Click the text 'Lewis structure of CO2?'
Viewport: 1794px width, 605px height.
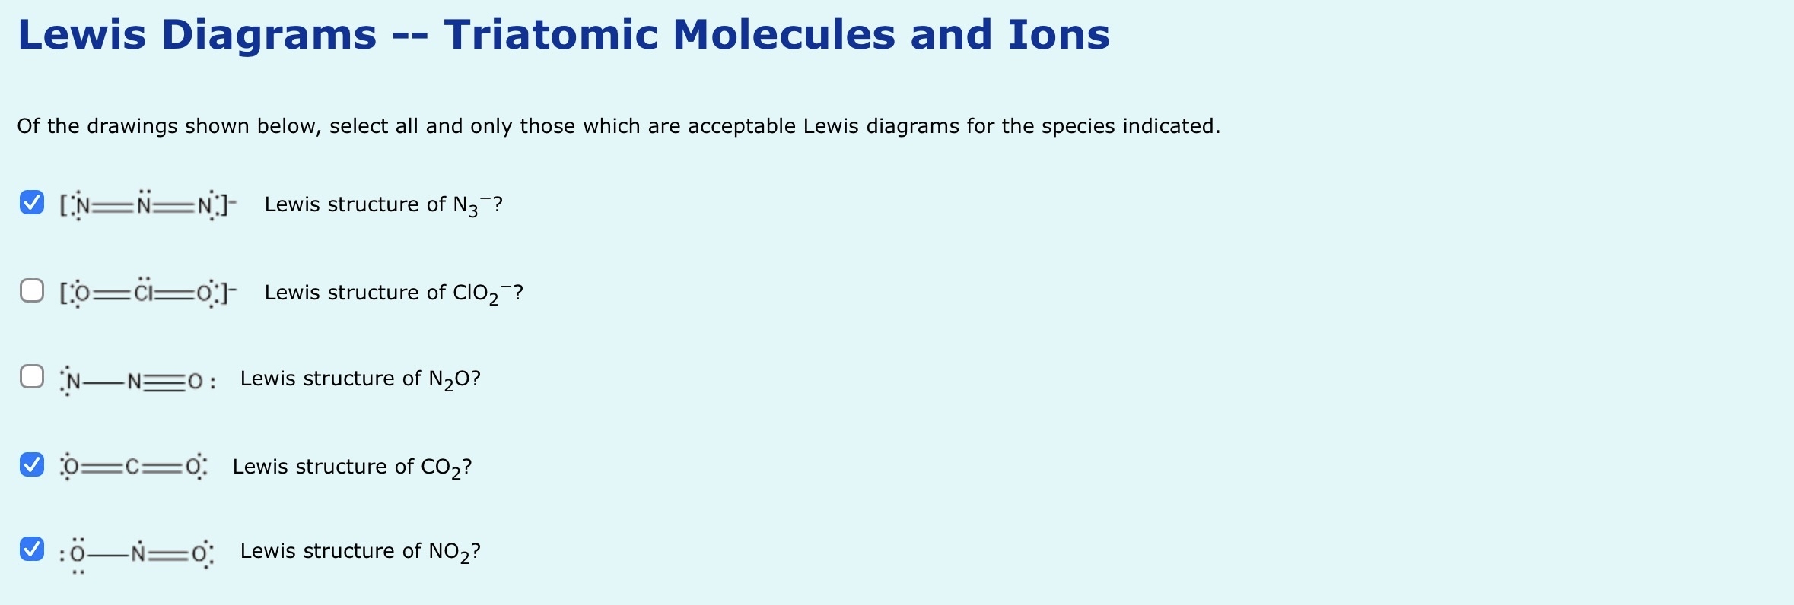click(x=352, y=465)
